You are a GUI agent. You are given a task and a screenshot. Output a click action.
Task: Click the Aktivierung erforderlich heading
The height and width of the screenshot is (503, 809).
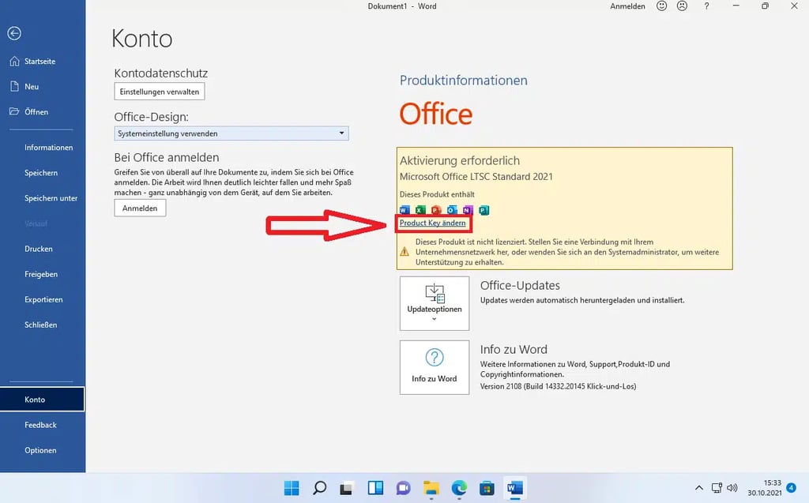[x=460, y=160]
